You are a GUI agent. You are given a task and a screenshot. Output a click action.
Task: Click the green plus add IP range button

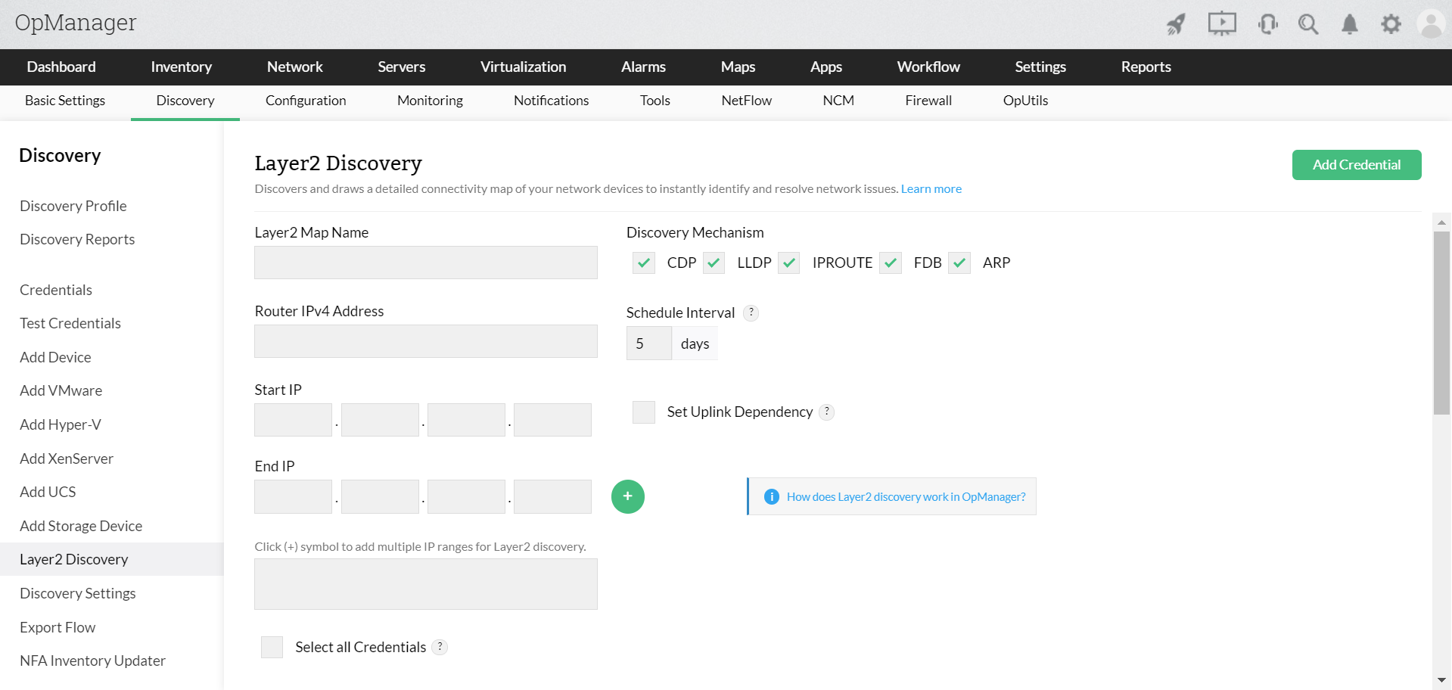[x=627, y=496]
